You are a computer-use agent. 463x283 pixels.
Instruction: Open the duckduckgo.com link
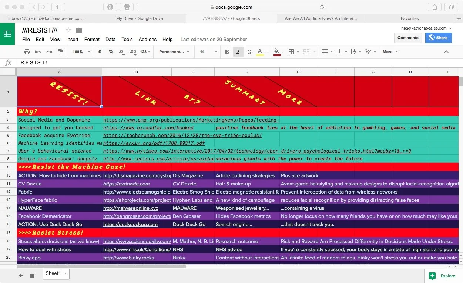click(130, 224)
